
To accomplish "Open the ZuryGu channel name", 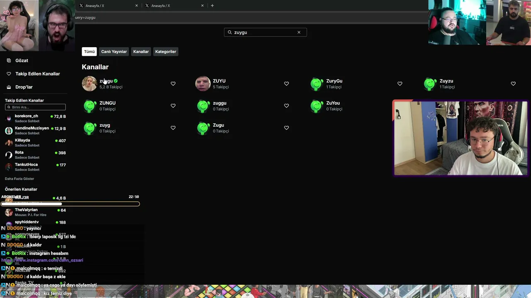I will click(334, 81).
